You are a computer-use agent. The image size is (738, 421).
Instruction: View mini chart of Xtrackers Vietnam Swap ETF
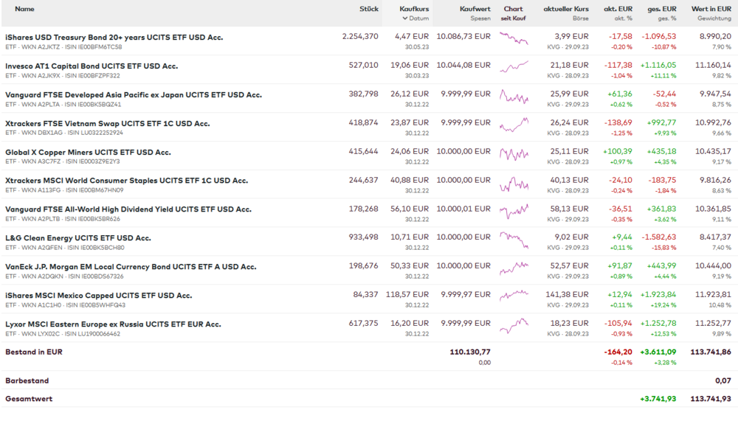click(514, 125)
